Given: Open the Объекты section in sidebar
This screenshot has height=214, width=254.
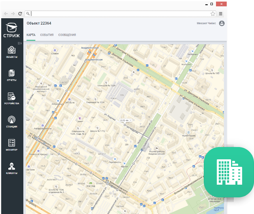Looking at the screenshot, I should 11,52.
